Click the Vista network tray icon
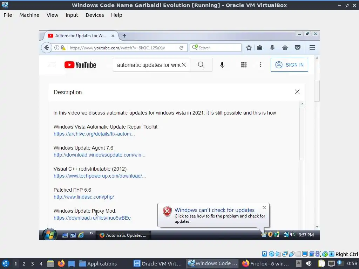Viewport: 359px width, 269px height. click(x=286, y=234)
